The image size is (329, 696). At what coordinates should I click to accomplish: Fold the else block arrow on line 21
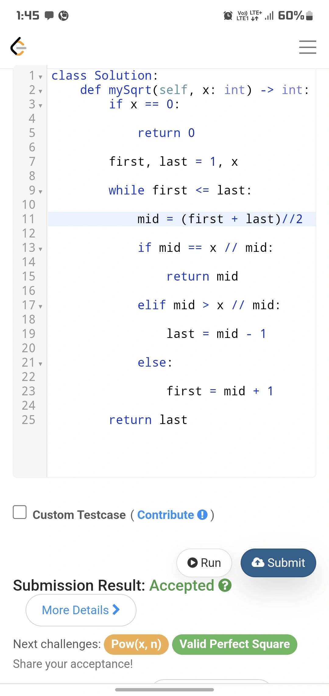(40, 364)
